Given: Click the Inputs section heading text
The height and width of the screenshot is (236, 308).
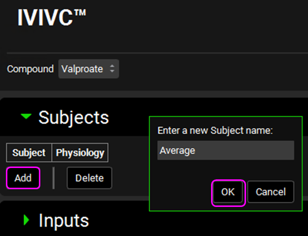Looking at the screenshot, I should [x=63, y=220].
